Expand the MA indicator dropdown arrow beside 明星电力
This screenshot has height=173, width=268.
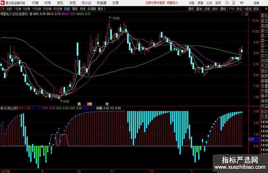coord(31,14)
